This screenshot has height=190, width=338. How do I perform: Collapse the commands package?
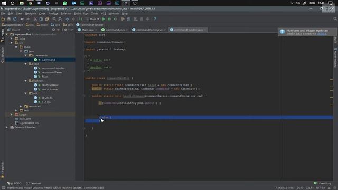[x=26, y=55]
